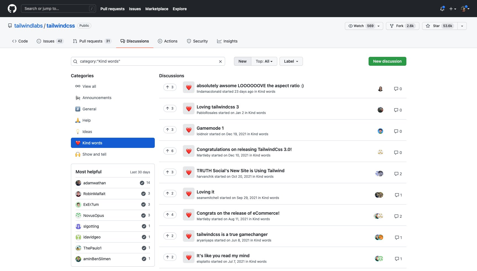Open lindamacdonald's avatar on first discussion
The height and width of the screenshot is (271, 477).
[380, 89]
